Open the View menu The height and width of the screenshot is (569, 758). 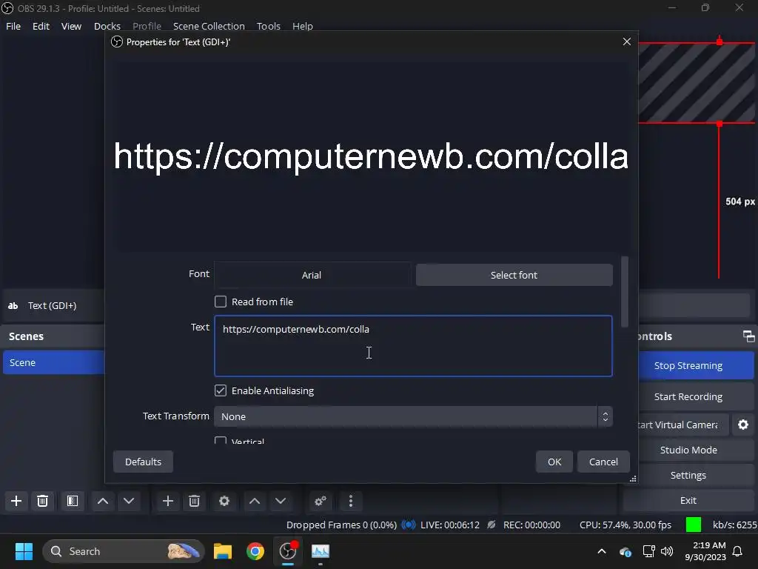coord(71,26)
